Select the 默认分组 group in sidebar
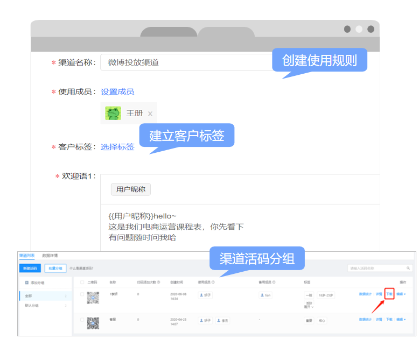This screenshot has height=339, width=419. point(32,306)
